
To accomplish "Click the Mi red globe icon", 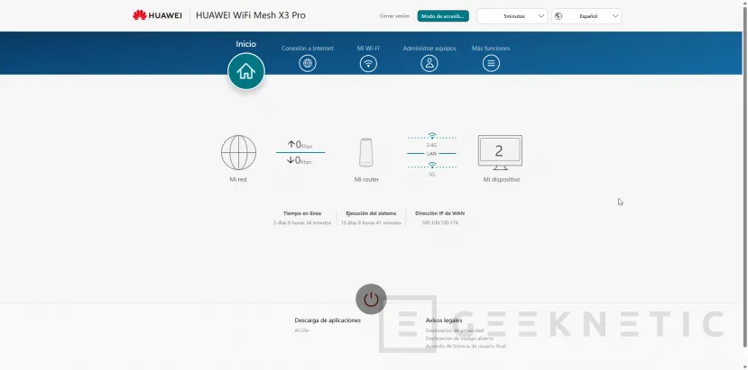I will click(x=238, y=152).
